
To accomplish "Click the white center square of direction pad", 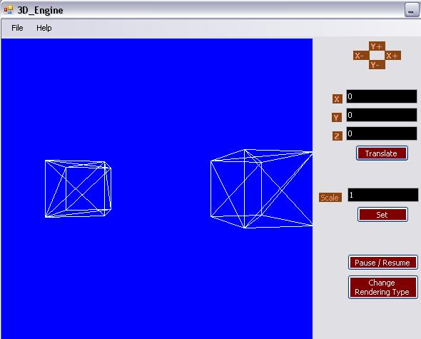I will (x=377, y=56).
